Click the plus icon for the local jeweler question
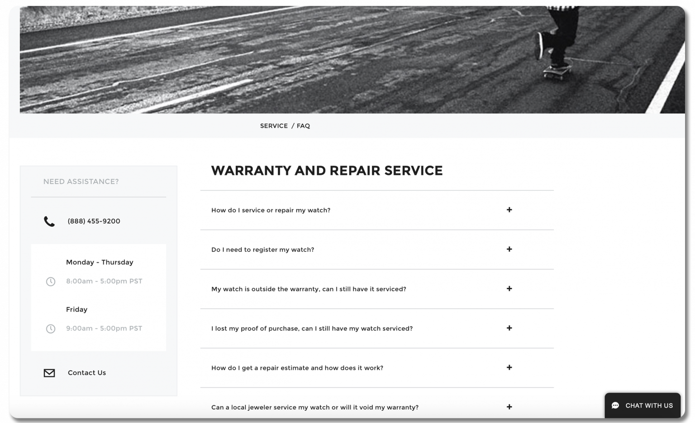The image size is (695, 423). 509,407
